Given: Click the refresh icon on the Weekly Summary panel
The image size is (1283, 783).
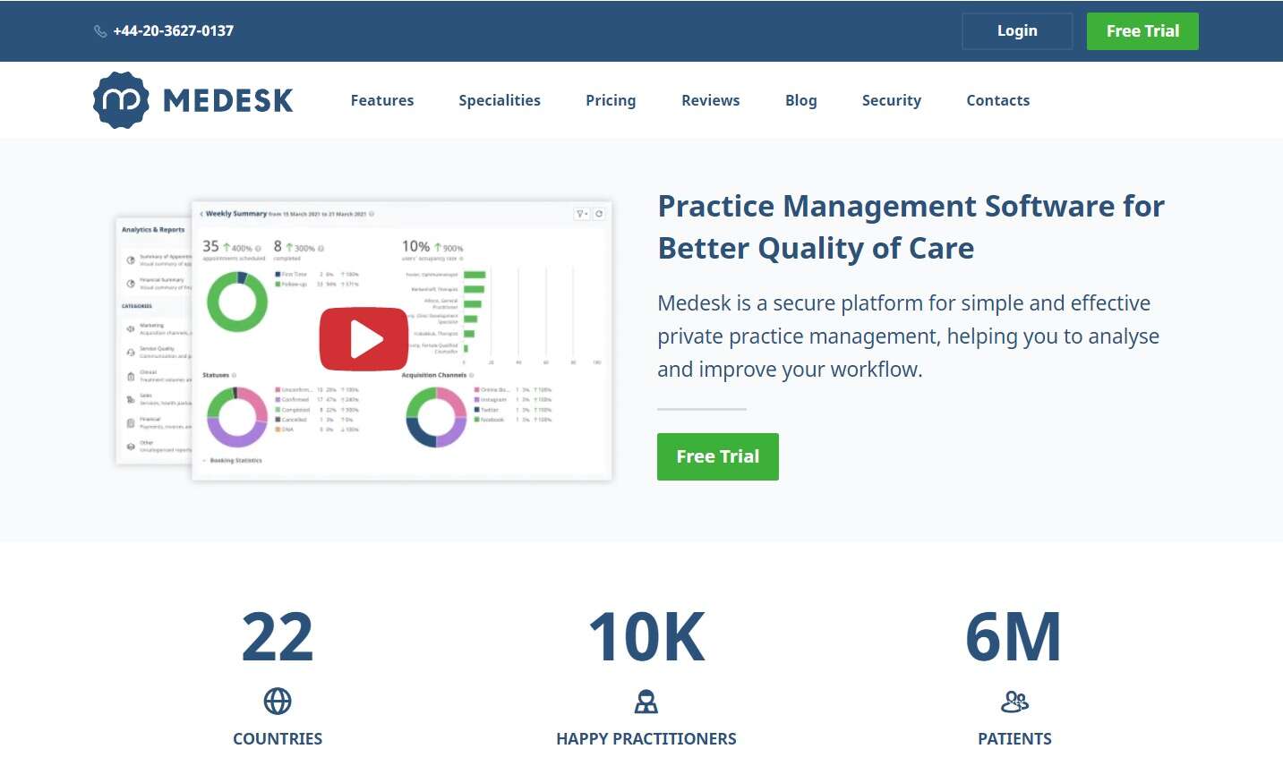Looking at the screenshot, I should click(x=598, y=215).
